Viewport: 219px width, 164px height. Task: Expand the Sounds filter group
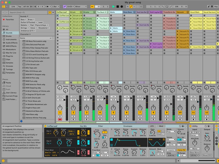click(24, 16)
